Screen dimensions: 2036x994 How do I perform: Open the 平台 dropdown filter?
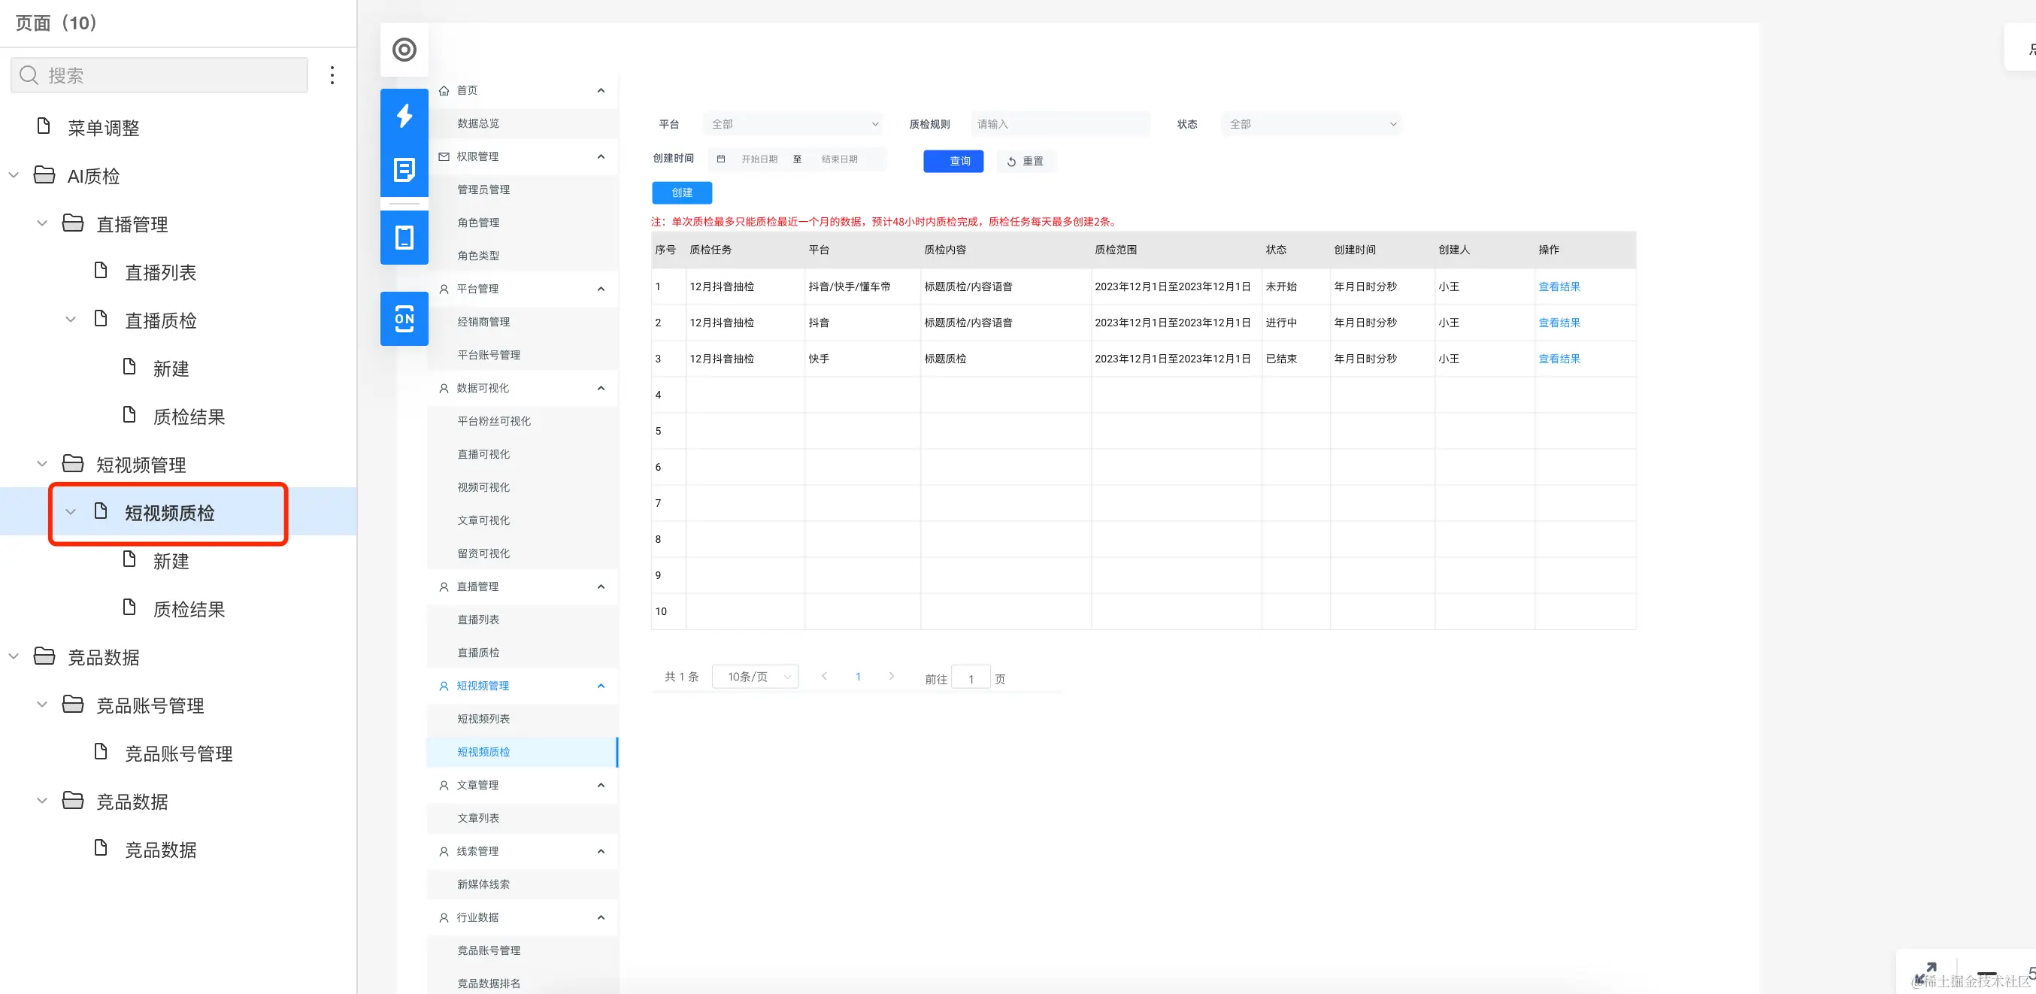coord(792,124)
